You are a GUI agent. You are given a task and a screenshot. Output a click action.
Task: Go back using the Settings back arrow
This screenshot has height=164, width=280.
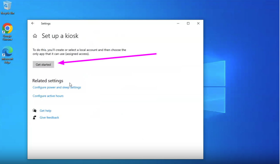click(33, 23)
